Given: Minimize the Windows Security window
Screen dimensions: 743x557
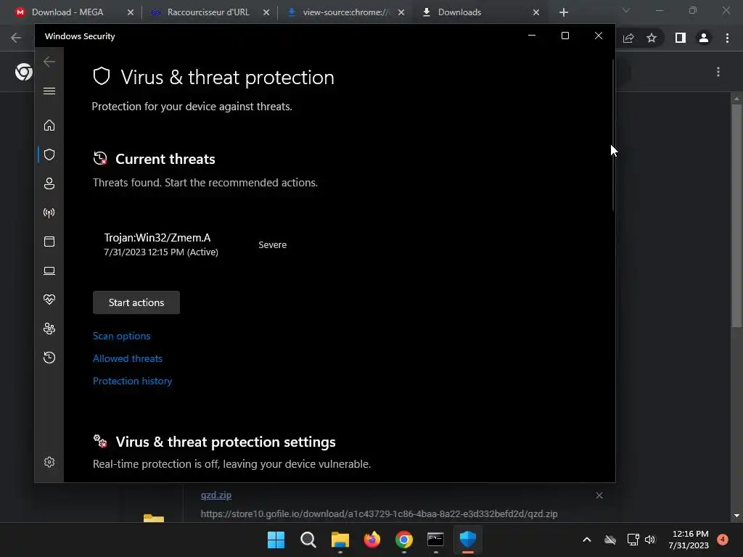Looking at the screenshot, I should [x=532, y=36].
